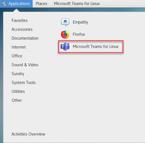
Task: Select the System Tools category
Action: (x=24, y=83)
